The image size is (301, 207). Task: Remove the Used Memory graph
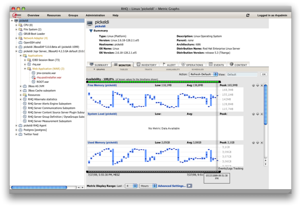tap(261, 143)
